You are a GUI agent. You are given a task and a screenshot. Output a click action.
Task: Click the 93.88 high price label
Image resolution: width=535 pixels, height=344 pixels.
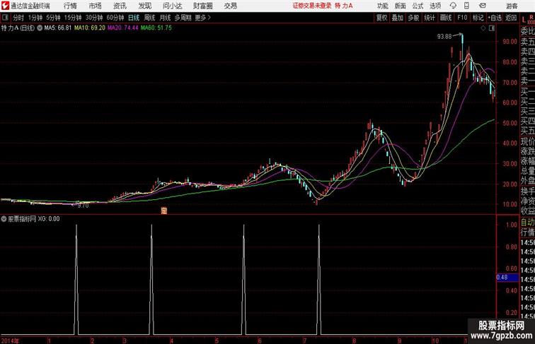coord(444,37)
